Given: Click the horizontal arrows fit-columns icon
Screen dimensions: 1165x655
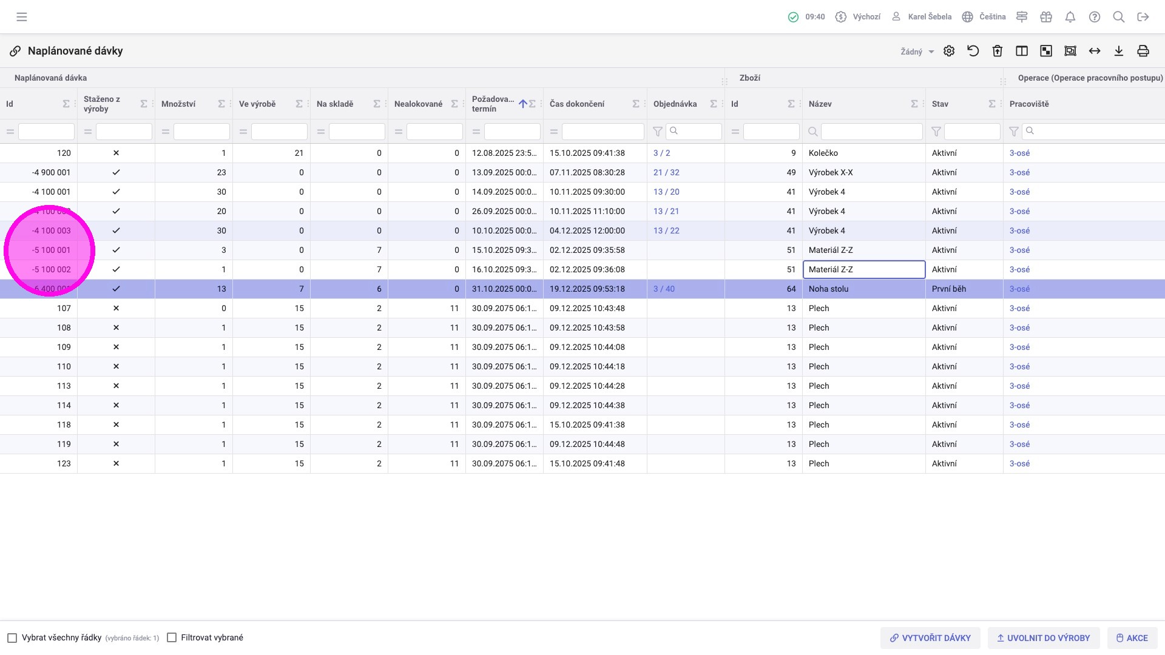Looking at the screenshot, I should click(x=1095, y=51).
